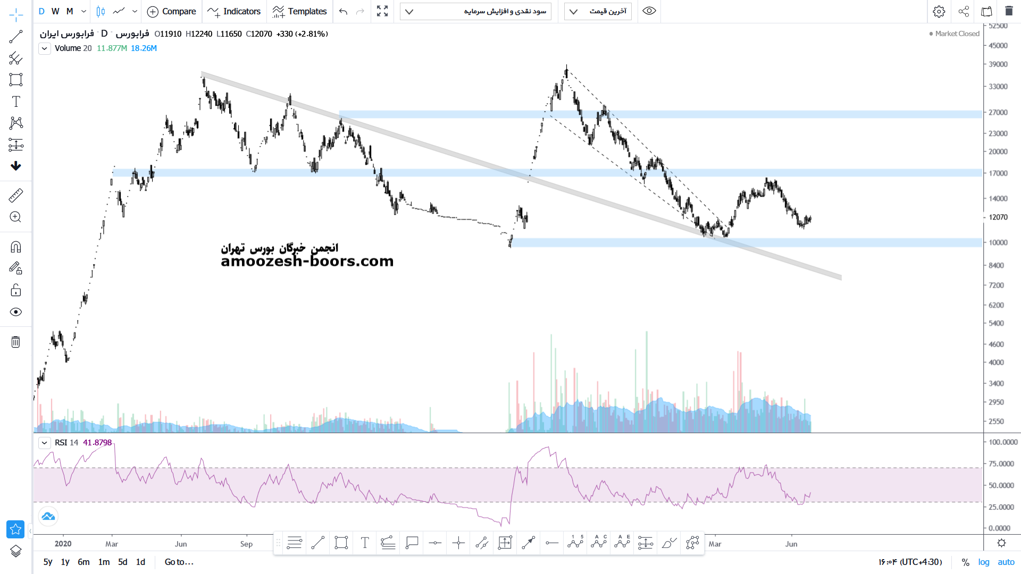The image size is (1021, 574).
Task: Open the Templates menu
Action: coord(299,11)
